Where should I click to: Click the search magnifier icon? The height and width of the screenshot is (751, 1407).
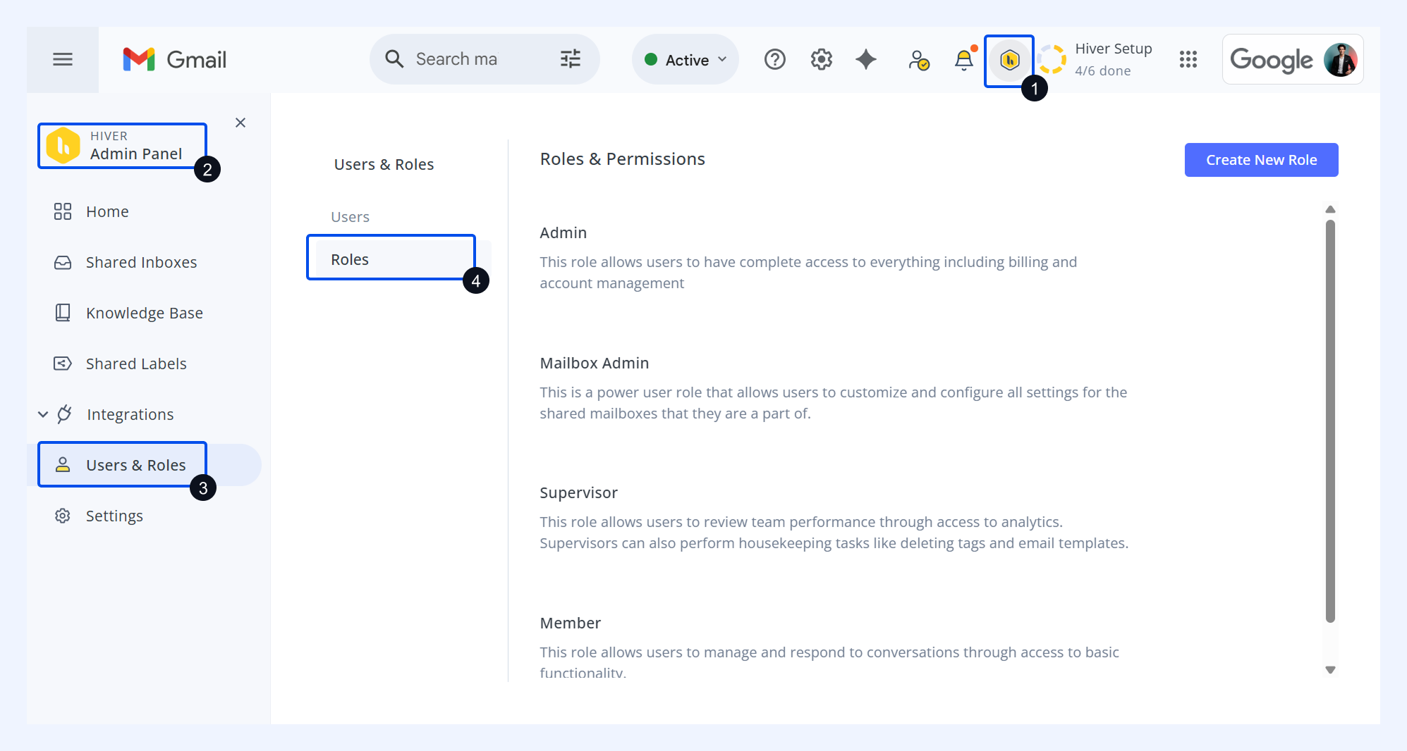tap(394, 59)
